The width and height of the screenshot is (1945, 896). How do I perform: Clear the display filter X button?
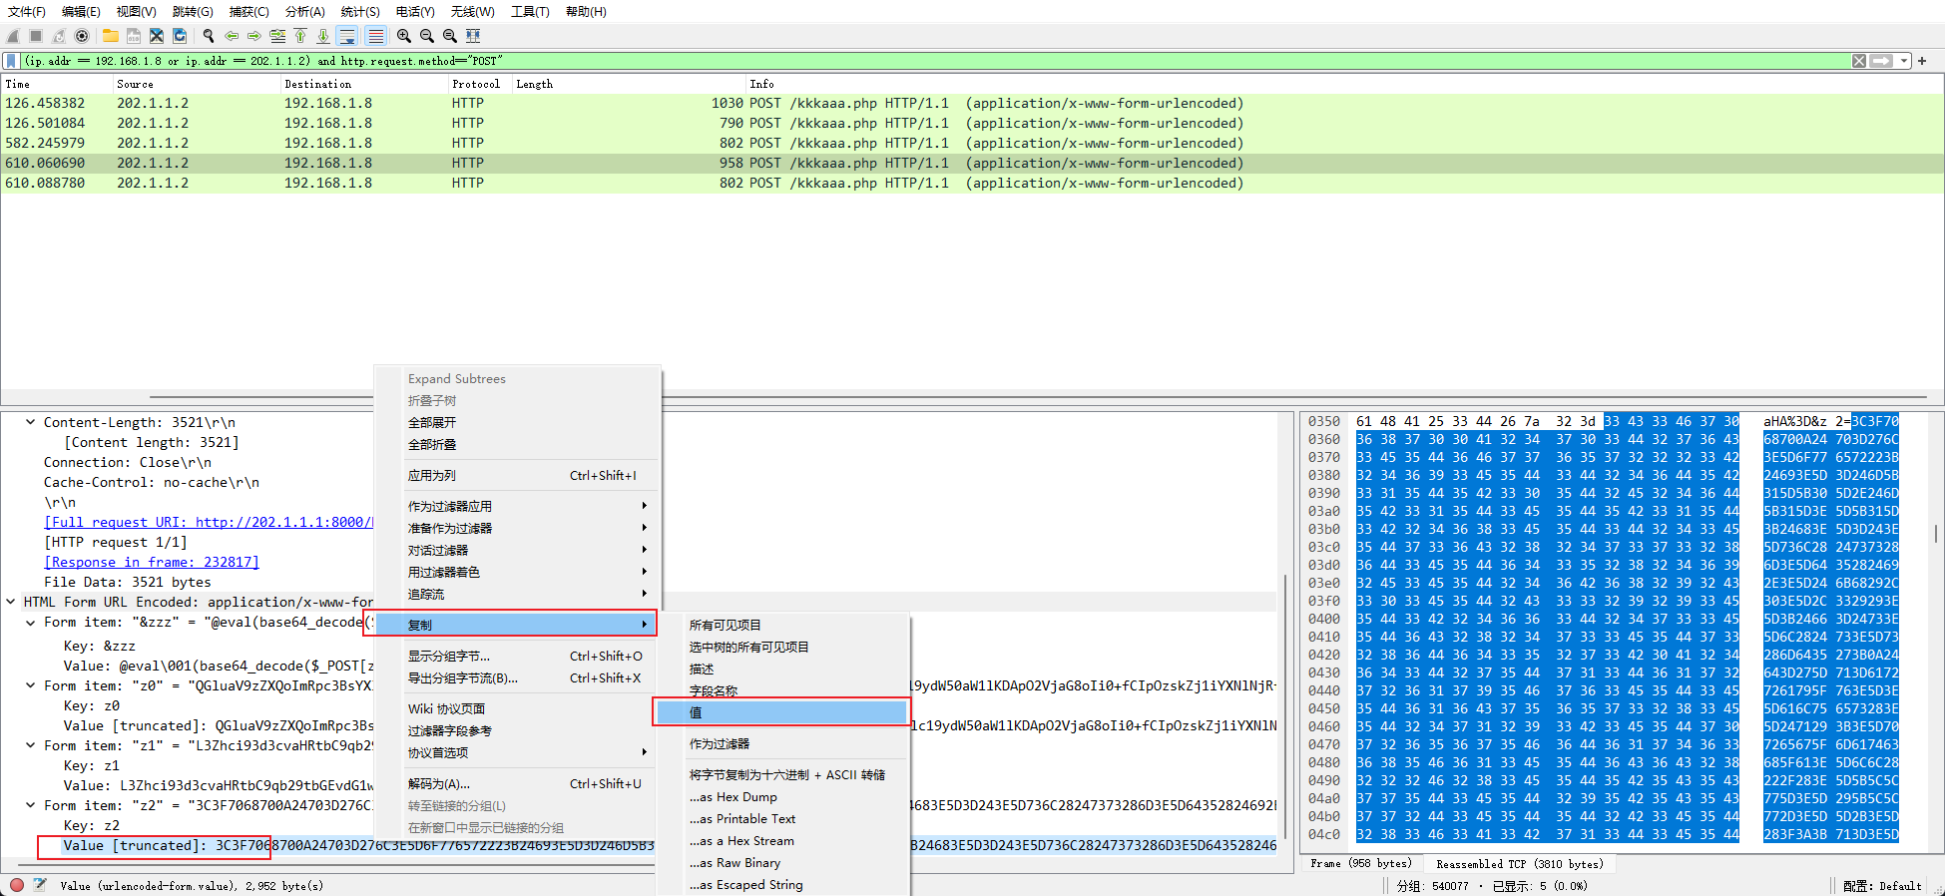1859,61
